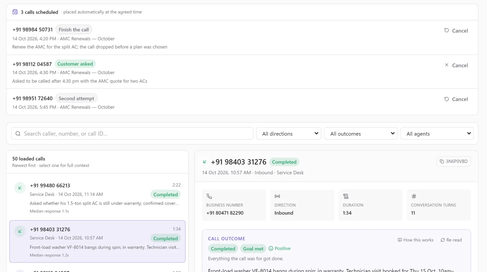Click the inbound arrow icon in detail header
Viewport: 487px width, 272px height.
[x=205, y=162]
